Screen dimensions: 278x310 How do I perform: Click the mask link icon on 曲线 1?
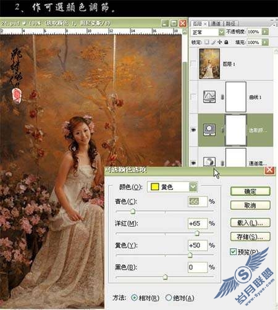222,97
